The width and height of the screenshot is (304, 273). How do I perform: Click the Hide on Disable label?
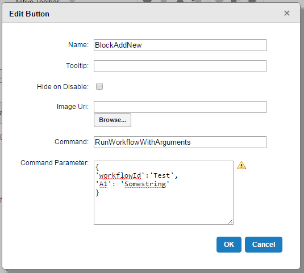[x=63, y=87]
